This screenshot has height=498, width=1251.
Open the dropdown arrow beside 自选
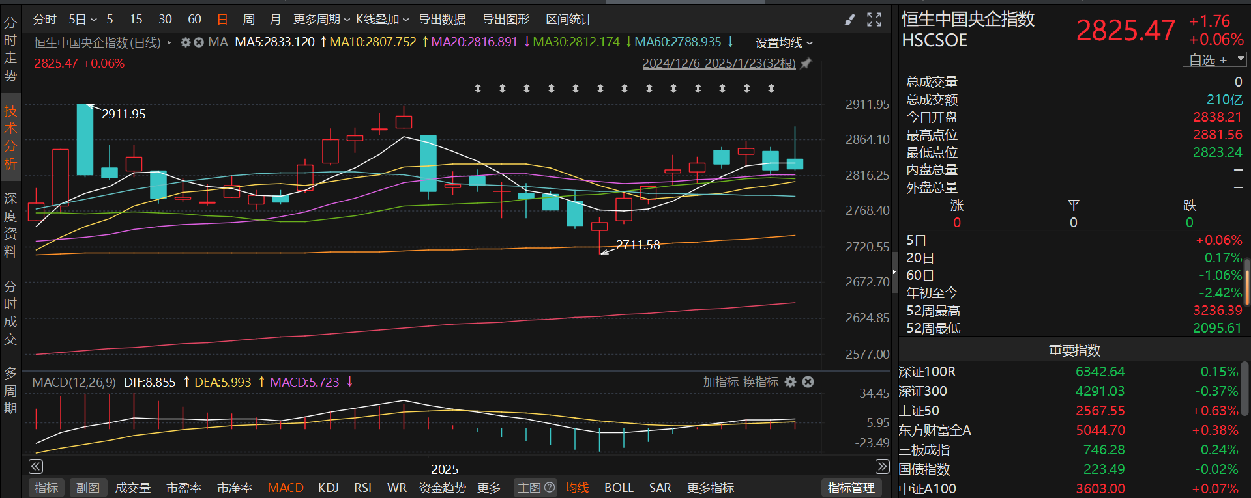(1241, 59)
